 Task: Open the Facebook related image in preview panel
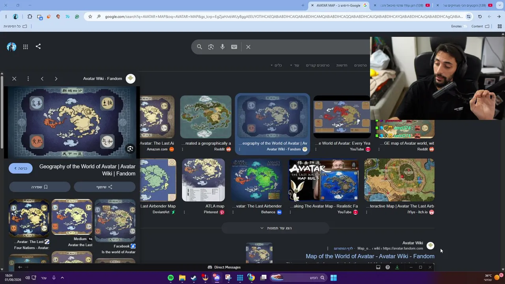click(x=115, y=220)
